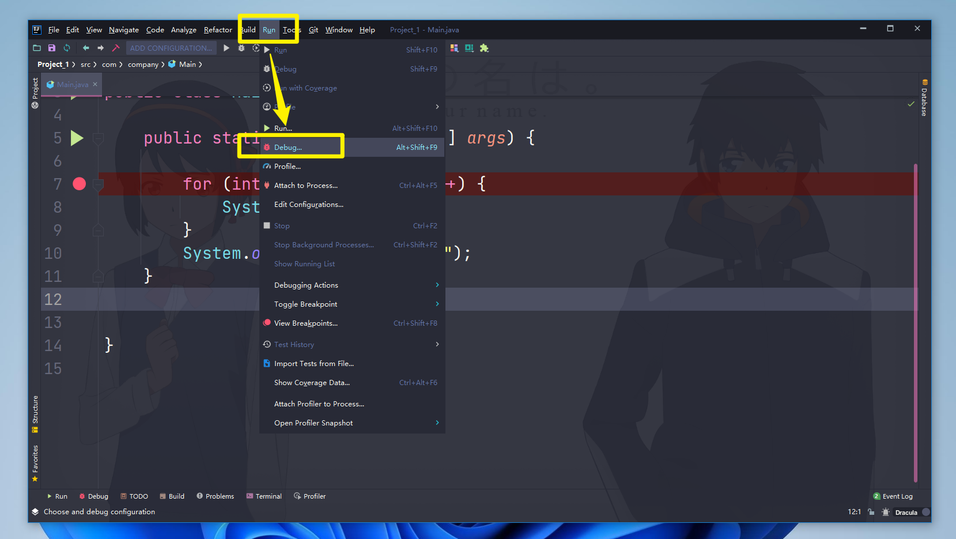This screenshot has width=956, height=539.
Task: Remove the breakpoint on line 7
Action: (80, 184)
